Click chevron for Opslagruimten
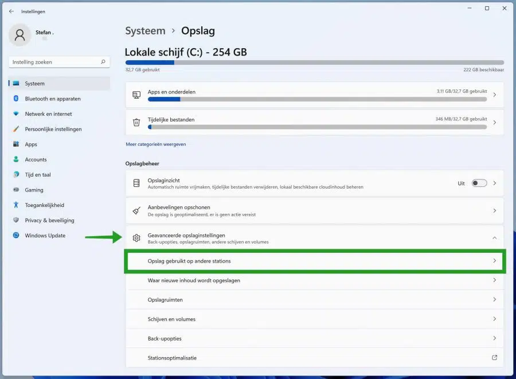The image size is (516, 379). pos(495,299)
